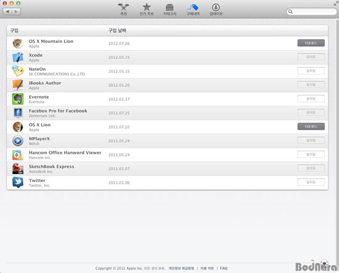Viewport: 339px width, 273px height.
Task: Go back with the left arrow button
Action: pos(7,12)
